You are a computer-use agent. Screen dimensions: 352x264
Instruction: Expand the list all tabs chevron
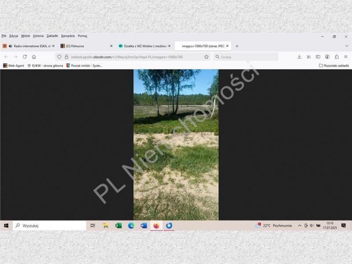(x=346, y=46)
